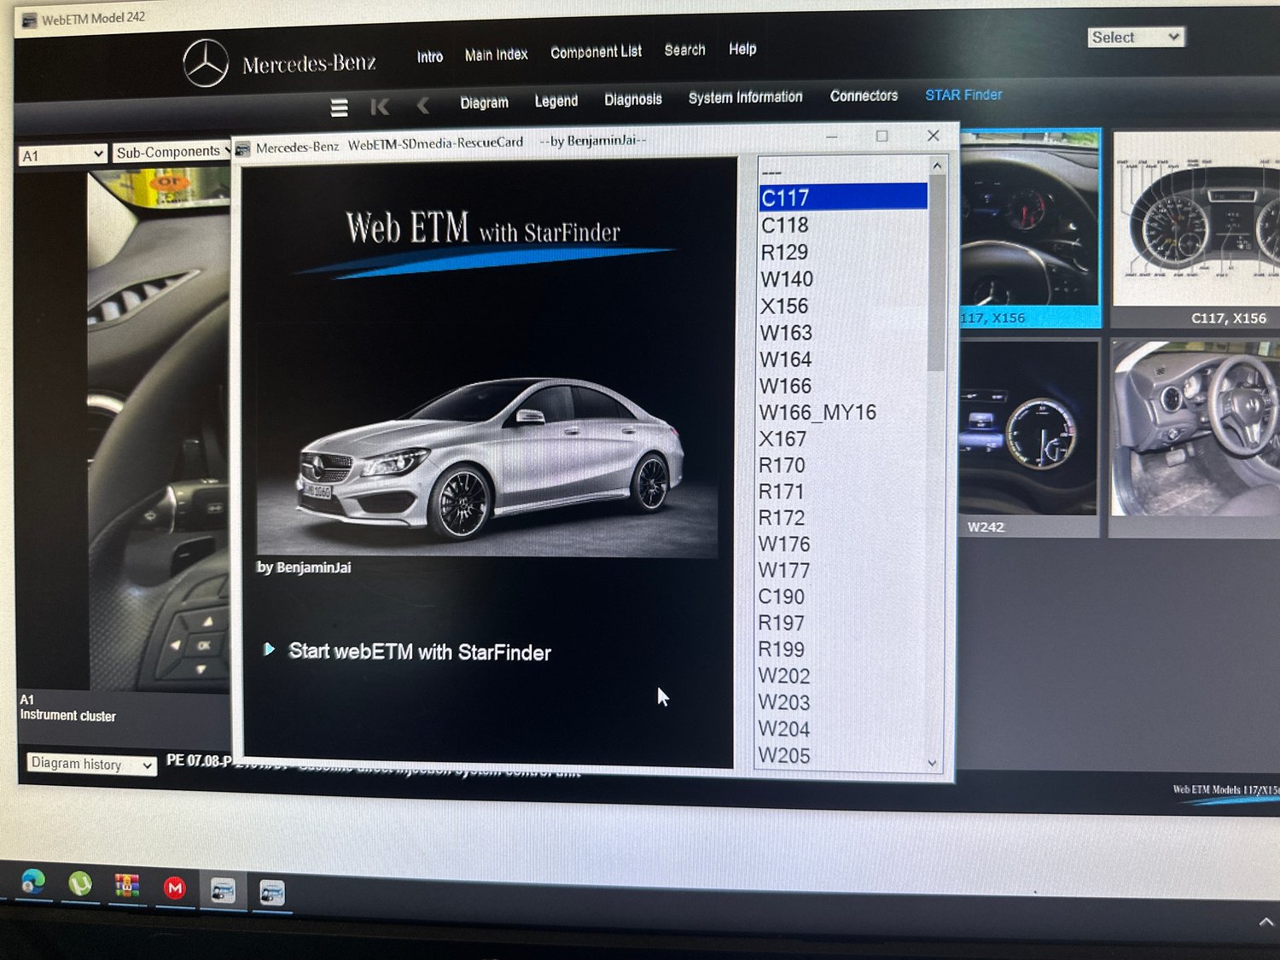Close the WebETM-SDmedia-RescueCard dialog
This screenshot has height=960, width=1280.
click(933, 136)
